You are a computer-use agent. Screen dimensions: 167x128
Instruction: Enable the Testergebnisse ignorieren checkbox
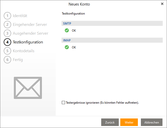pos(63,103)
